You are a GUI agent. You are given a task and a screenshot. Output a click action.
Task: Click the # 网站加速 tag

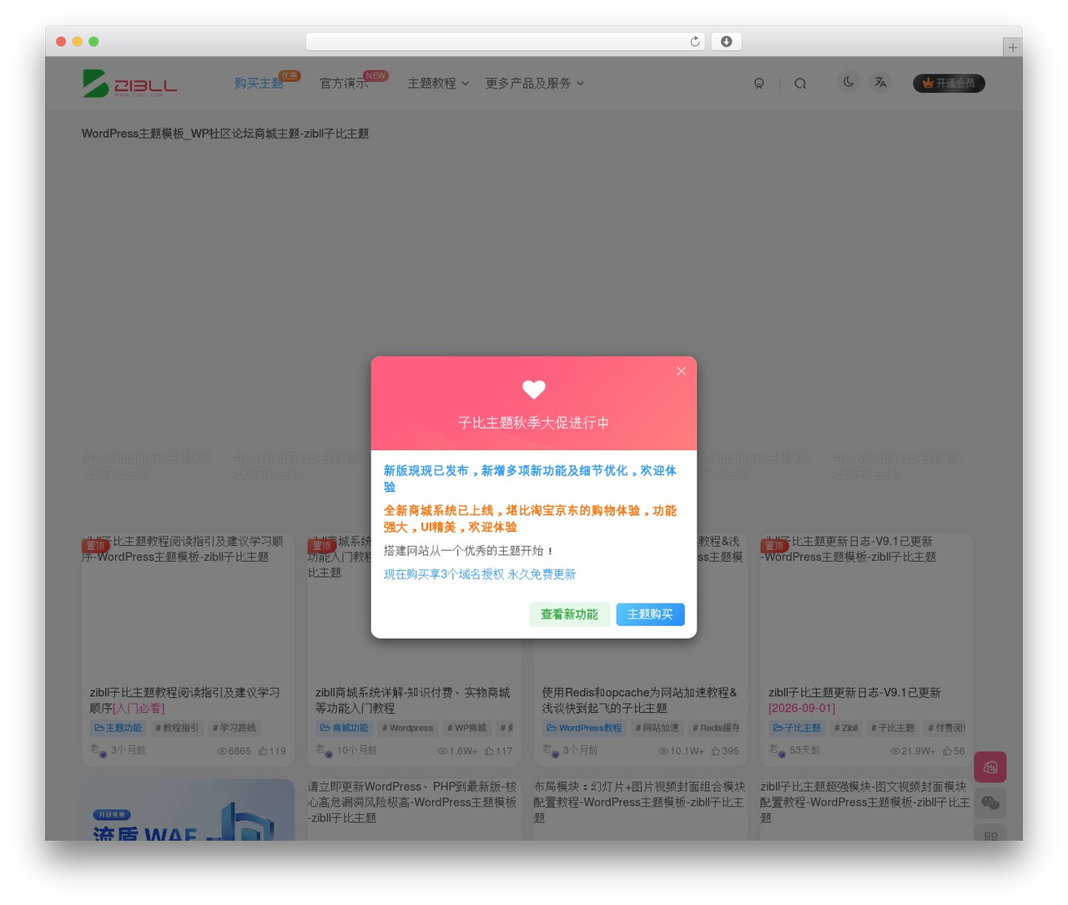coord(657,728)
